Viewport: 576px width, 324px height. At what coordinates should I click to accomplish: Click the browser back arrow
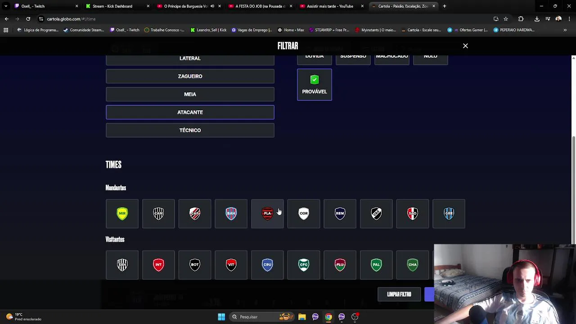(6, 19)
